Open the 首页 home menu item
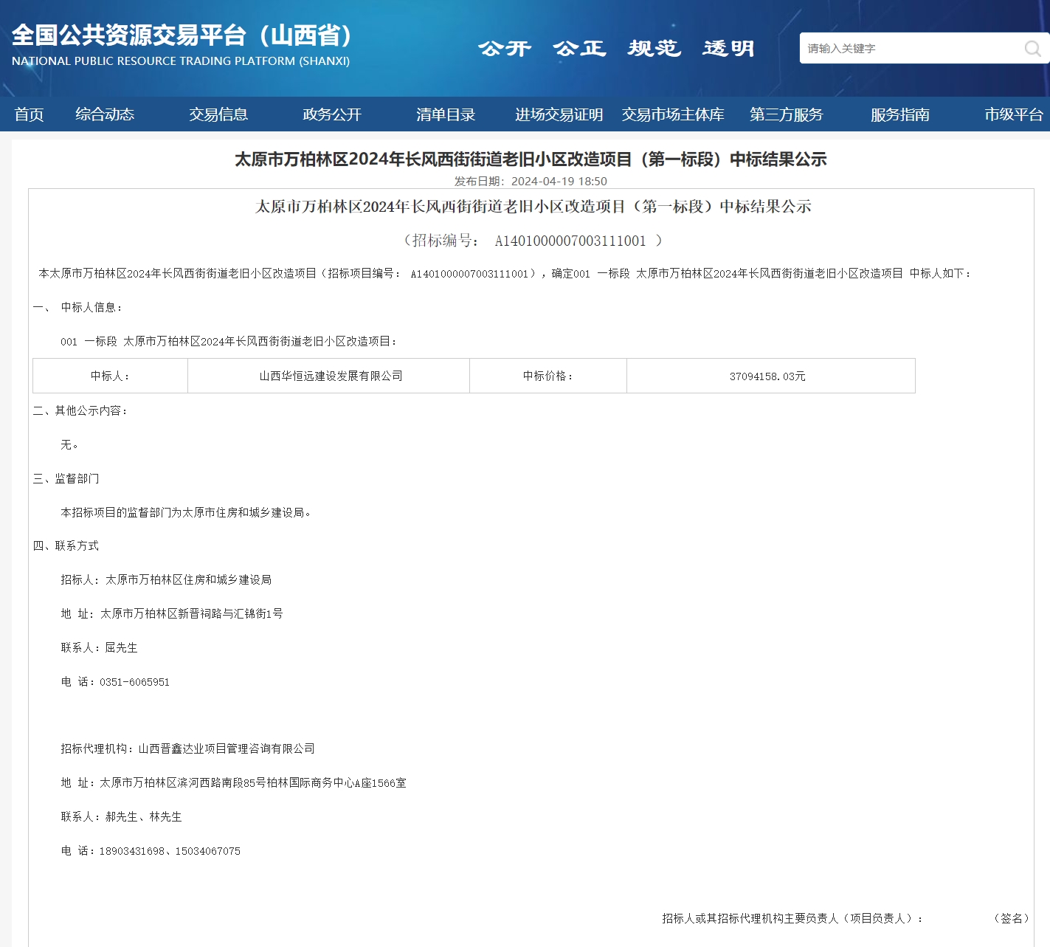1050x947 pixels. pos(29,114)
